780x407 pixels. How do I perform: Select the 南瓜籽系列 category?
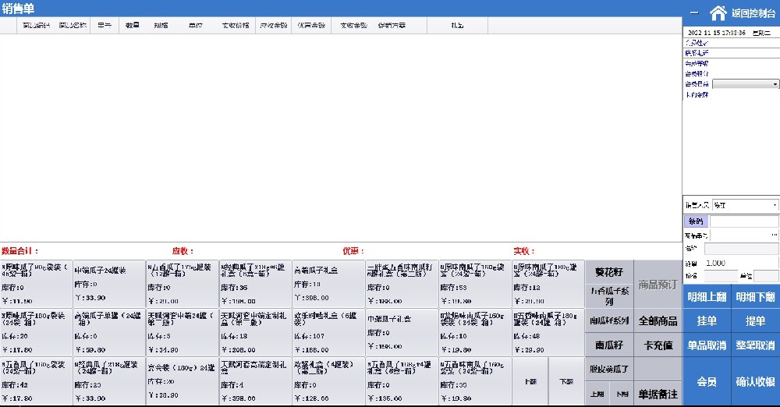pos(609,321)
